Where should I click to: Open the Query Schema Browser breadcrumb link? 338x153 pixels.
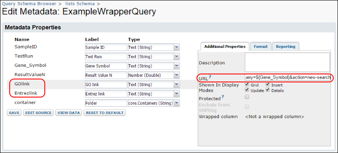29,4
